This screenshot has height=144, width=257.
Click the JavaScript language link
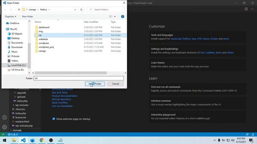[176, 39]
